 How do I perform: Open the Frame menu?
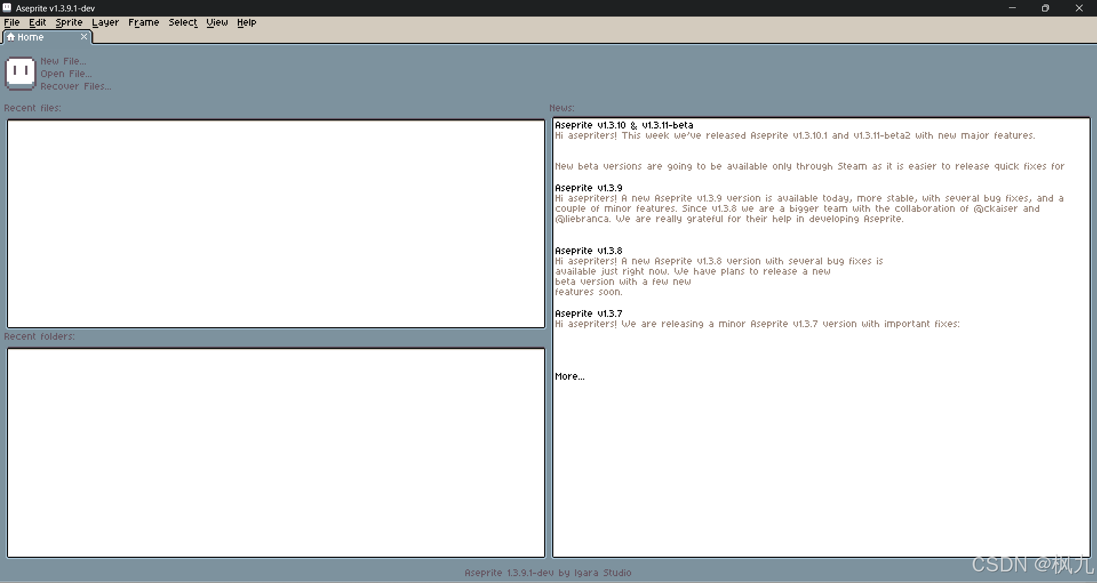click(x=143, y=22)
